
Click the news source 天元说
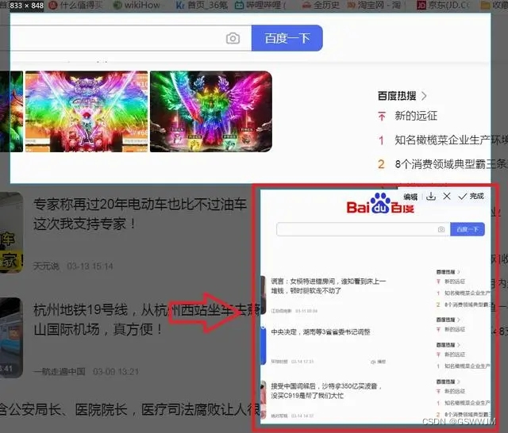46,266
